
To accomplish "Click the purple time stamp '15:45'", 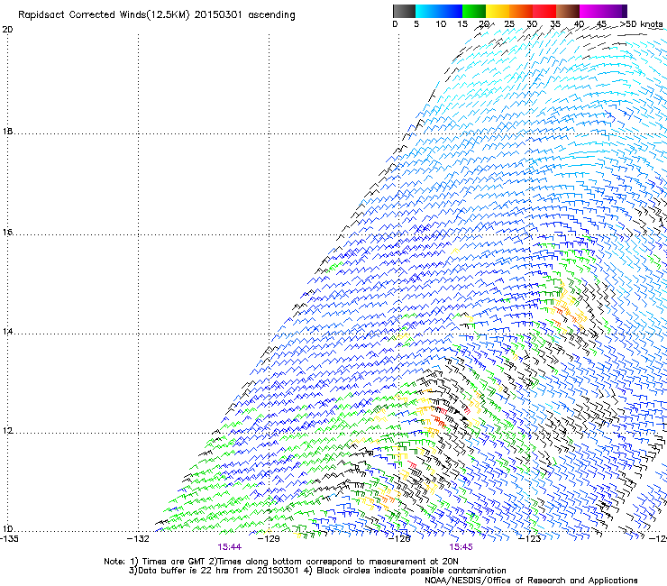I will [x=461, y=547].
